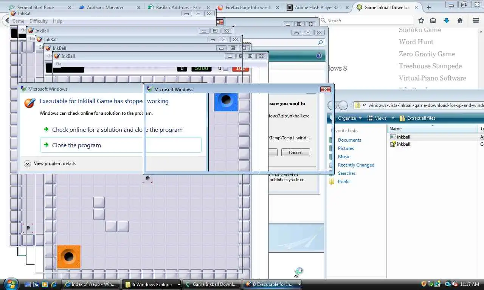Click Cancel in the security warning dialog

pos(295,153)
